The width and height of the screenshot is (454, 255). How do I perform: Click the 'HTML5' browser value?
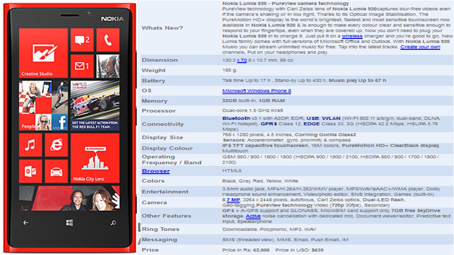pyautogui.click(x=232, y=171)
